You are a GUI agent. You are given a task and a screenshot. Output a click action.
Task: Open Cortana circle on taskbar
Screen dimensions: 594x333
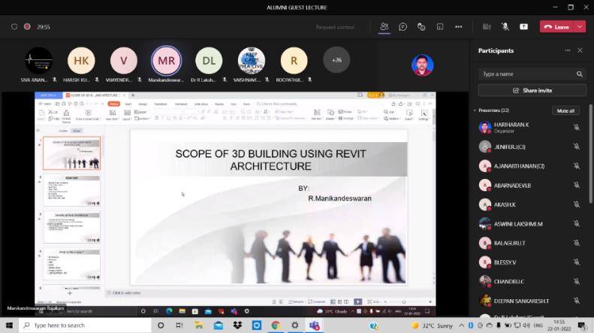click(x=161, y=325)
